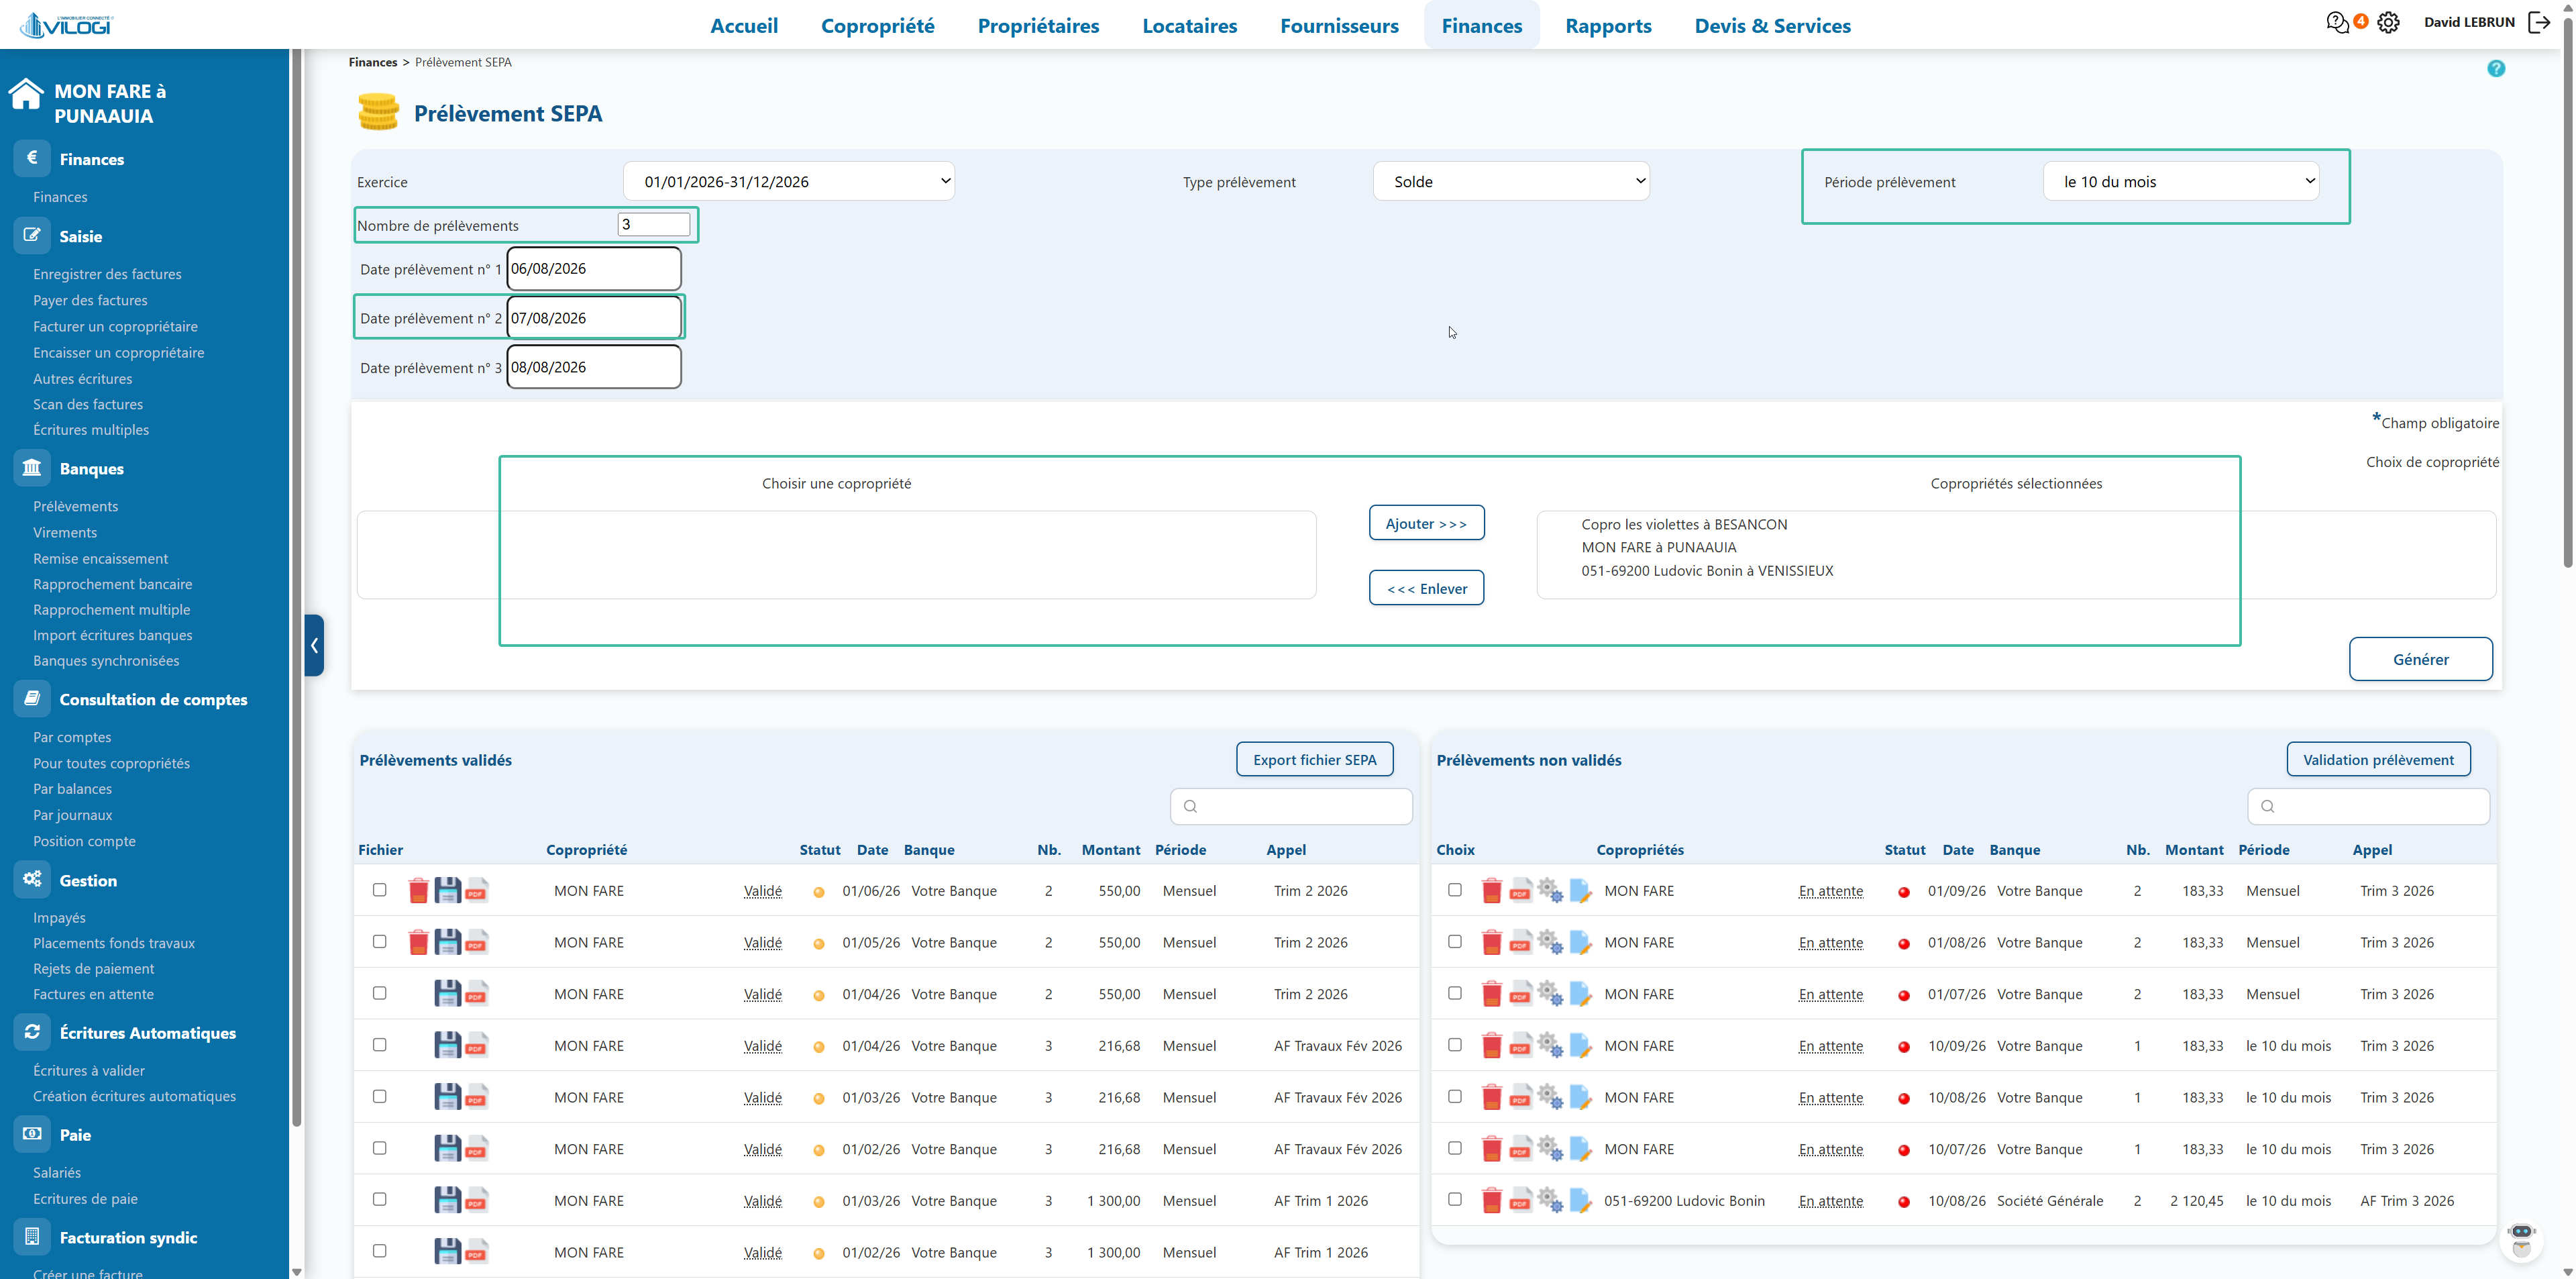Screen dimensions: 2576x1279
Task: Edit the Ludovic Bonin prélèvement document
Action: pos(1580,1200)
